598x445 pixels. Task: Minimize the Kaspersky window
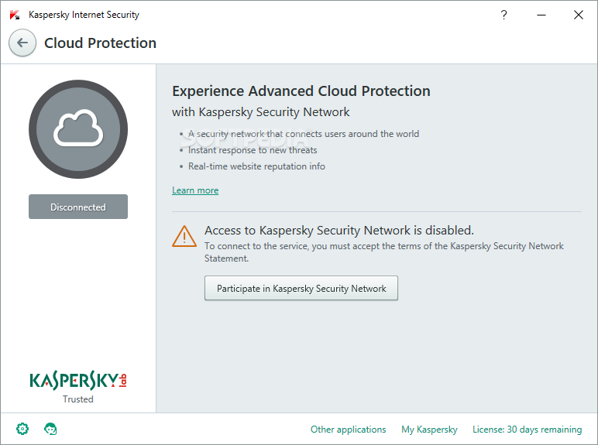click(x=541, y=15)
